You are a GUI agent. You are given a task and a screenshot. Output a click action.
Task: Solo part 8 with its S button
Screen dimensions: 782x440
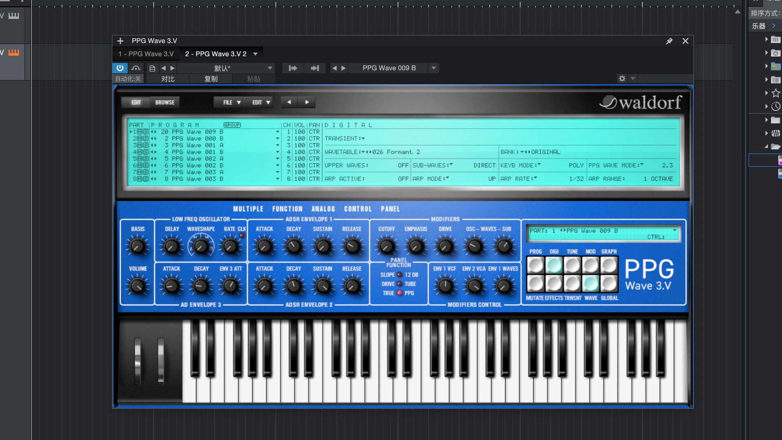point(145,179)
